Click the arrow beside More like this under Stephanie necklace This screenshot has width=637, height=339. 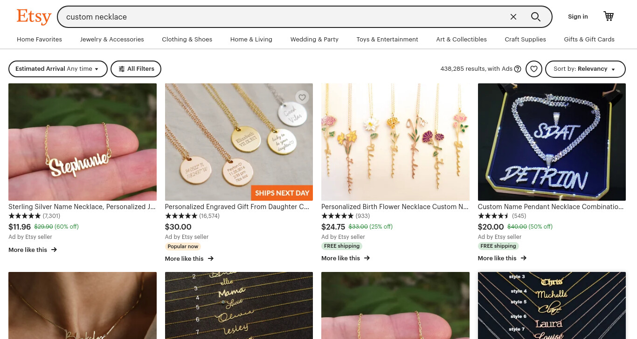click(x=54, y=250)
